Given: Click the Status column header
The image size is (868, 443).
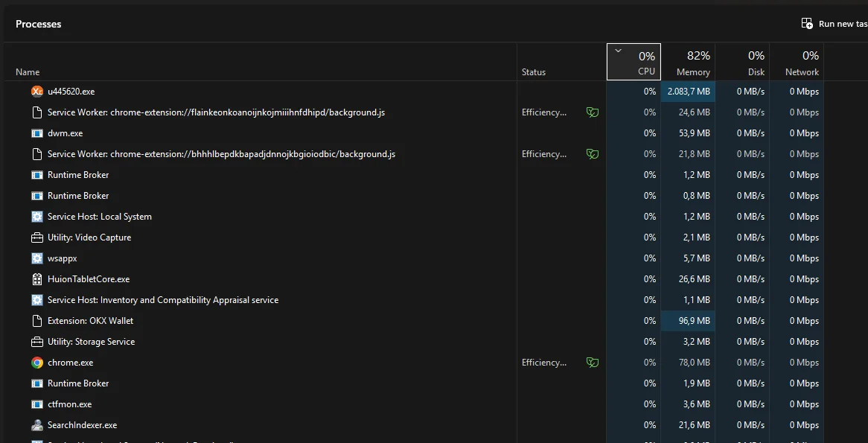Looking at the screenshot, I should pyautogui.click(x=534, y=72).
